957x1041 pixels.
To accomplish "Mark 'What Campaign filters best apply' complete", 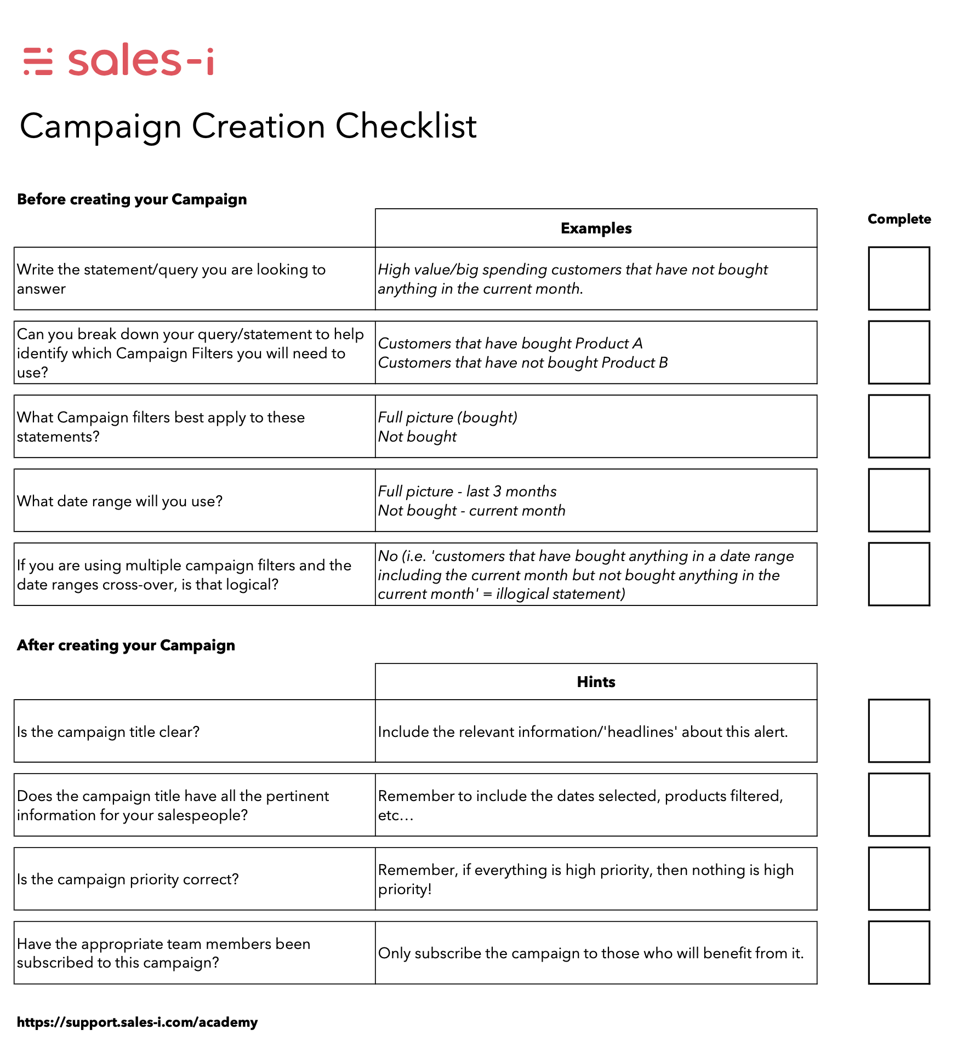I will click(x=899, y=426).
